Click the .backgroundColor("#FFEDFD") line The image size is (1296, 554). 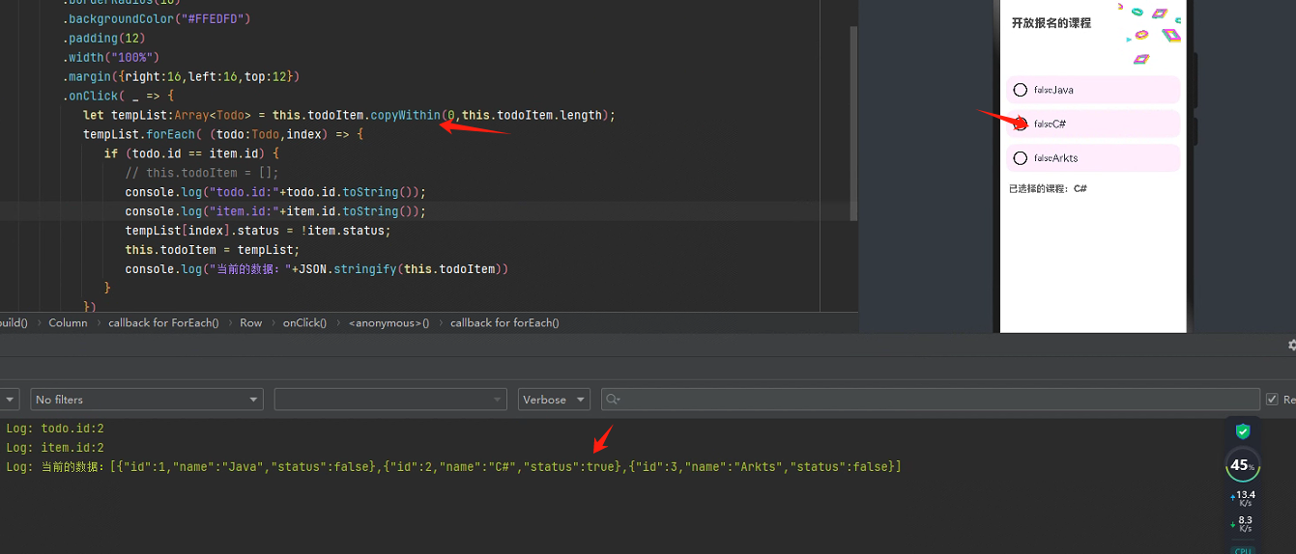click(x=158, y=18)
